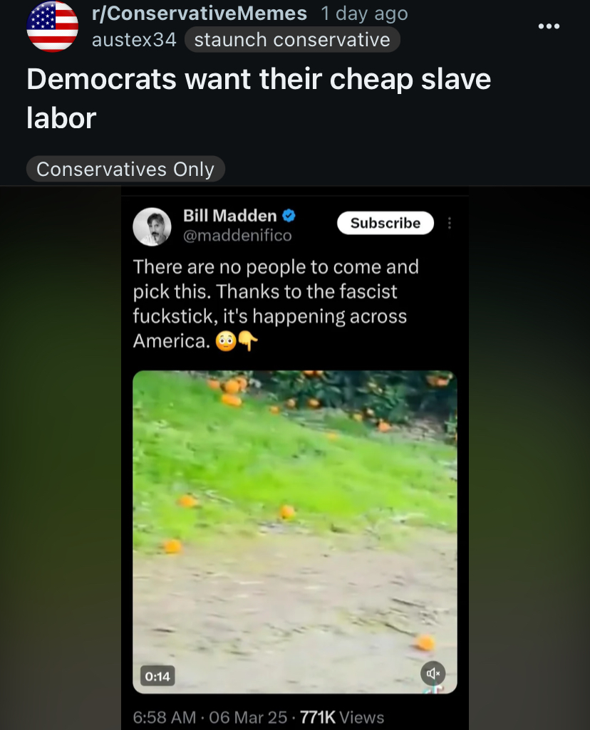Open the post title 'Democrats want their cheap slave labor'

(x=259, y=98)
